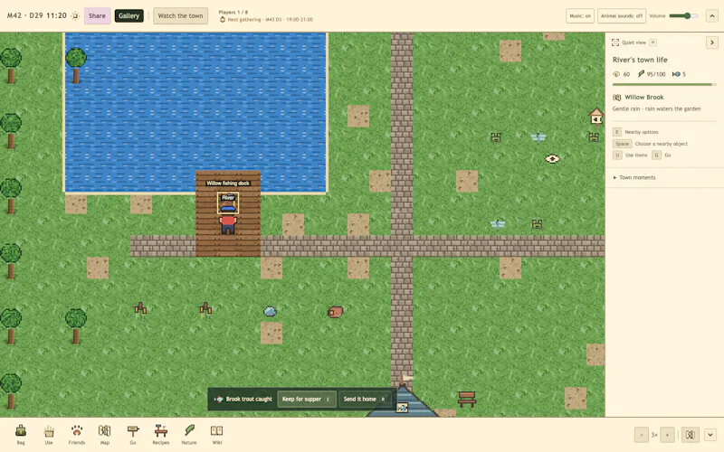This screenshot has width=724, height=452.
Task: Click the Willow Brook map icon
Action: point(616,98)
